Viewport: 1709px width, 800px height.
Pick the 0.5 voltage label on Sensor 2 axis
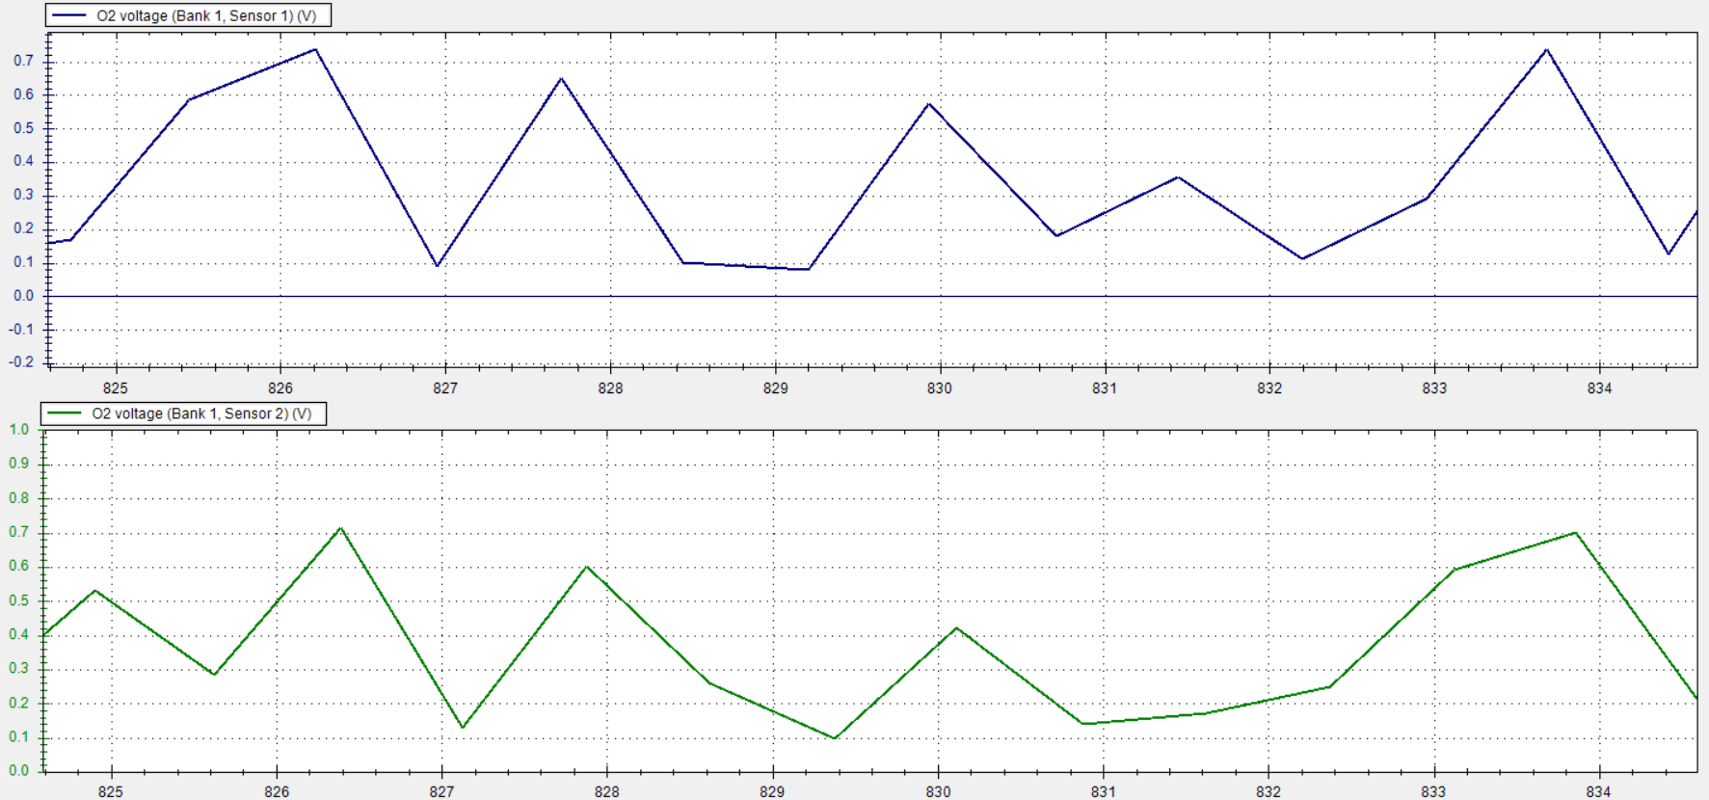[x=19, y=600]
